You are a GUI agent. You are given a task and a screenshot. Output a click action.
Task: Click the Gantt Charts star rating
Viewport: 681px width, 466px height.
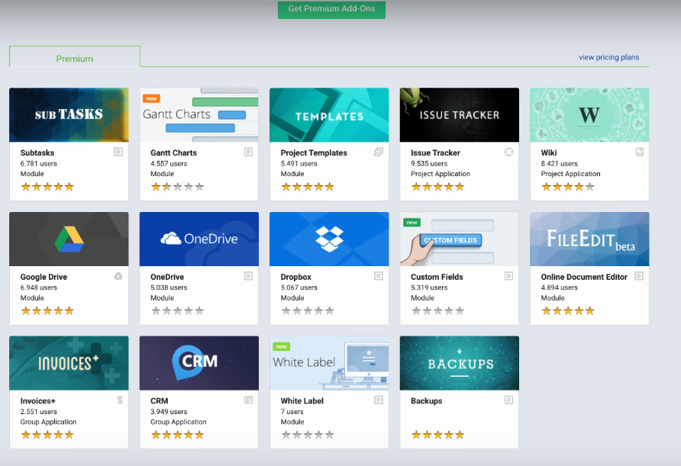pos(177,187)
